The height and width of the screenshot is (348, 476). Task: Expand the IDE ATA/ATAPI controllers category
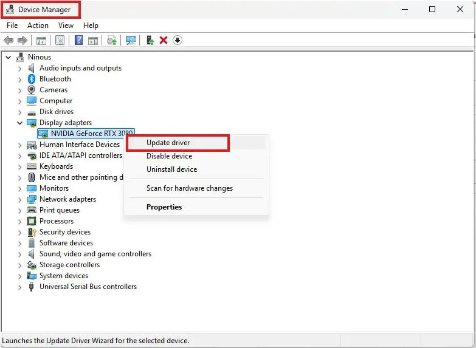click(20, 156)
